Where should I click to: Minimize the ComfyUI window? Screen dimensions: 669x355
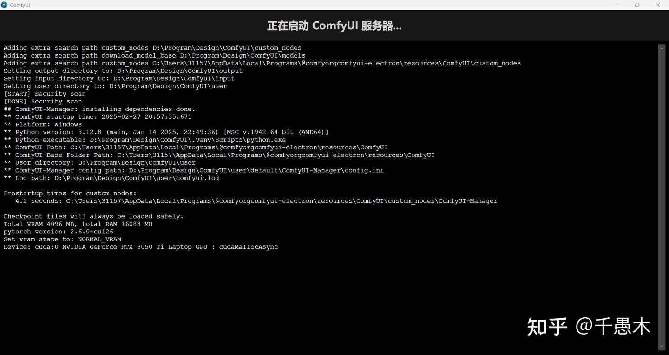617,5
